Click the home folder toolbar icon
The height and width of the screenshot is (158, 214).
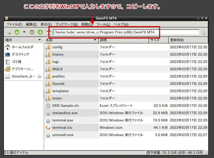click(48, 32)
